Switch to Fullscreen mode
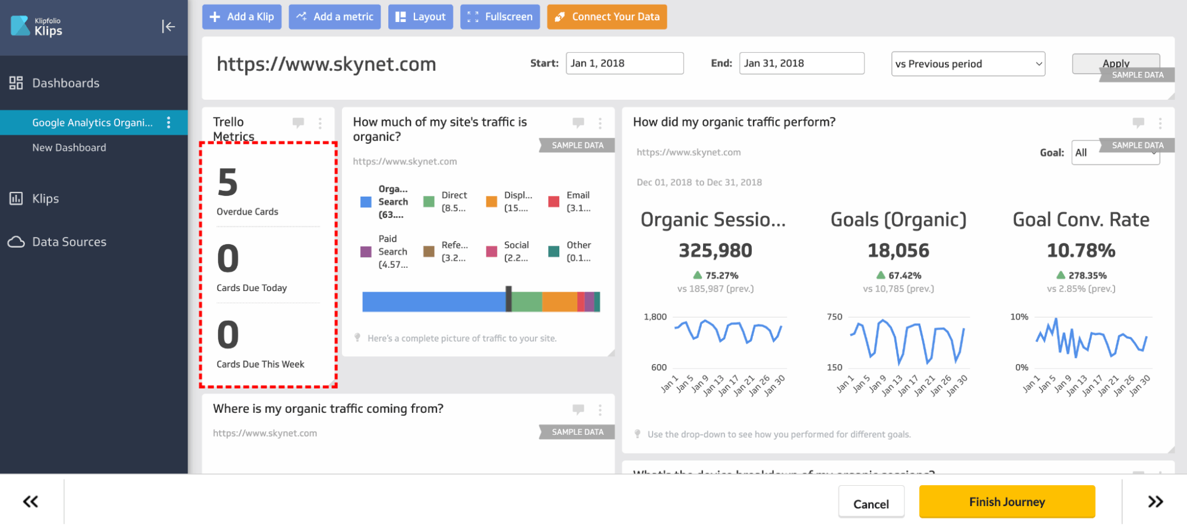The image size is (1187, 528). [500, 17]
